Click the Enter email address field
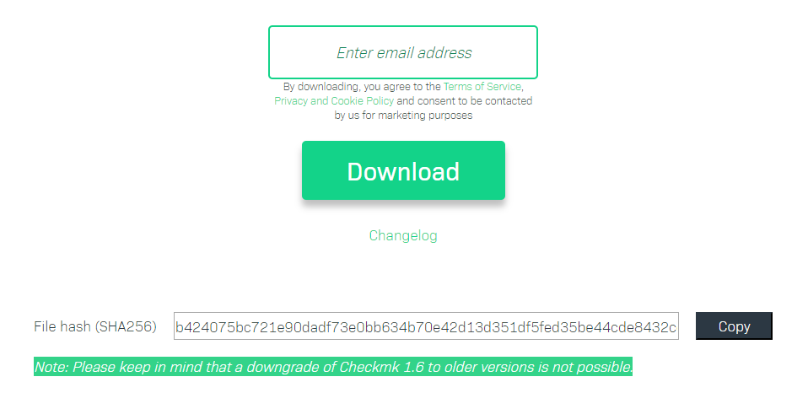This screenshot has height=409, width=808. pos(403,52)
